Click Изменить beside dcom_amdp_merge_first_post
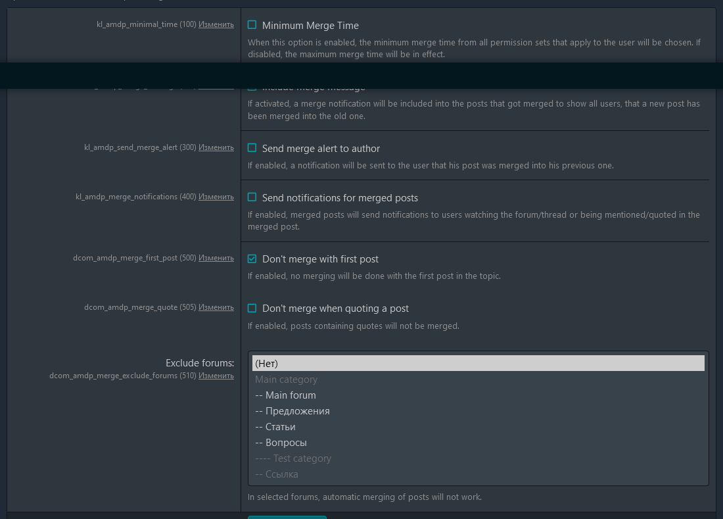This screenshot has height=519, width=723. tap(216, 258)
